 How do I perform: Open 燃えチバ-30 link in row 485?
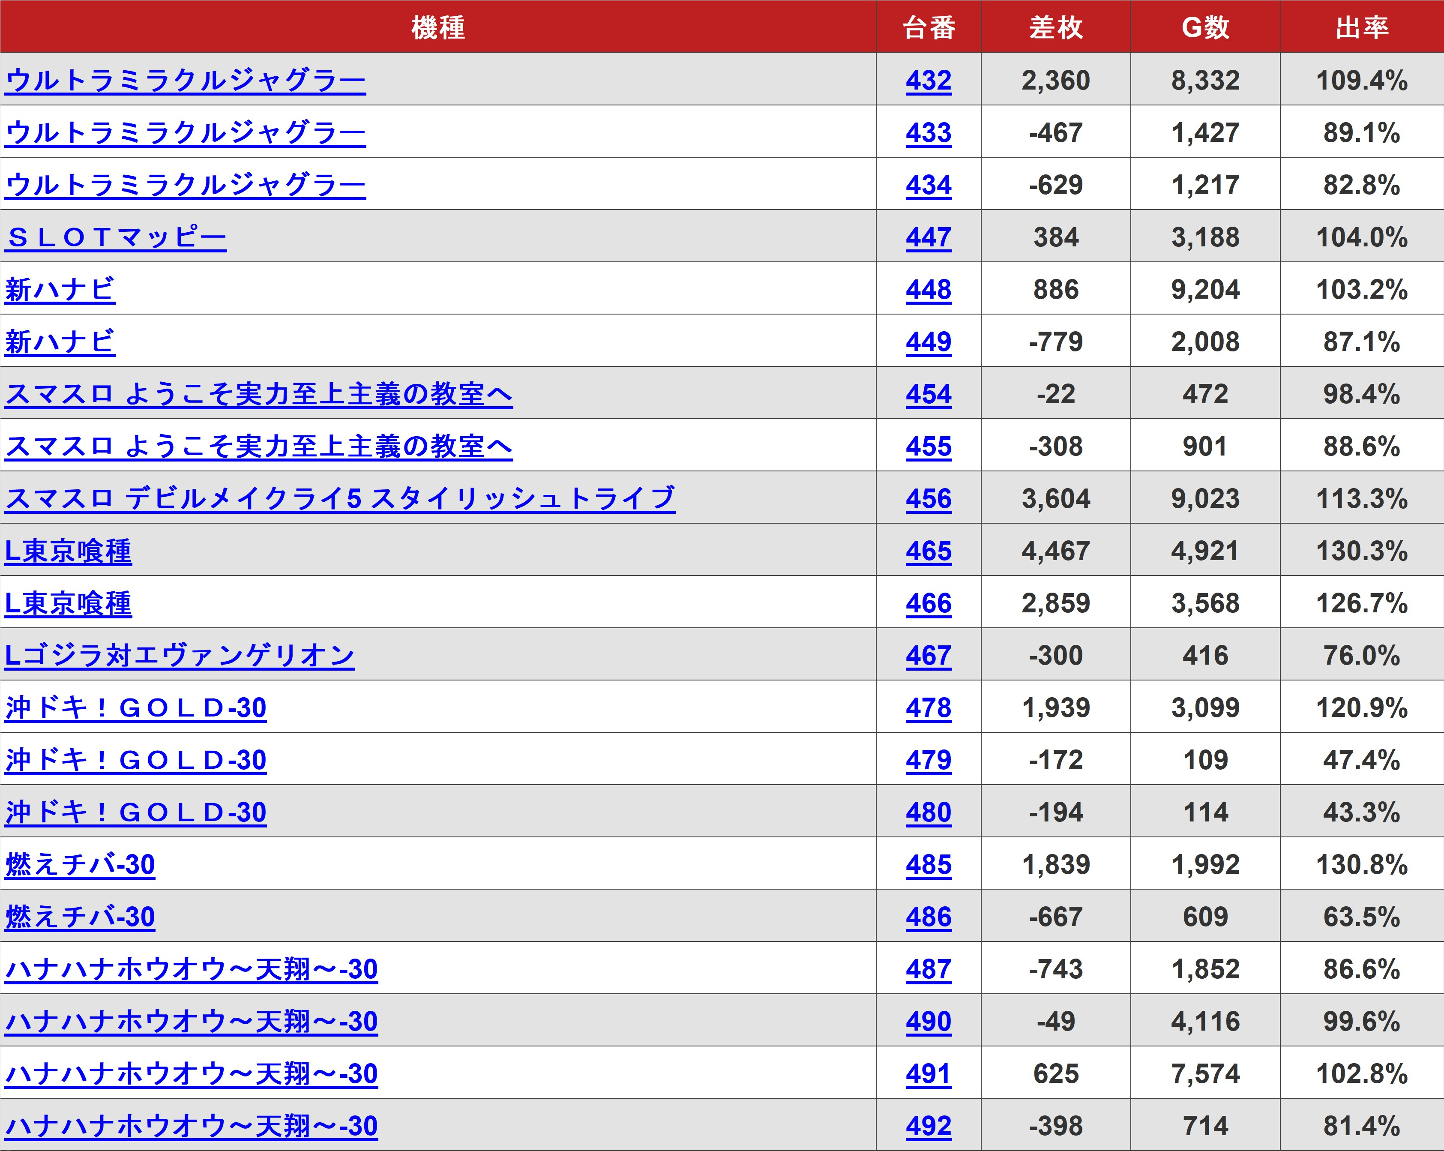pyautogui.click(x=81, y=864)
